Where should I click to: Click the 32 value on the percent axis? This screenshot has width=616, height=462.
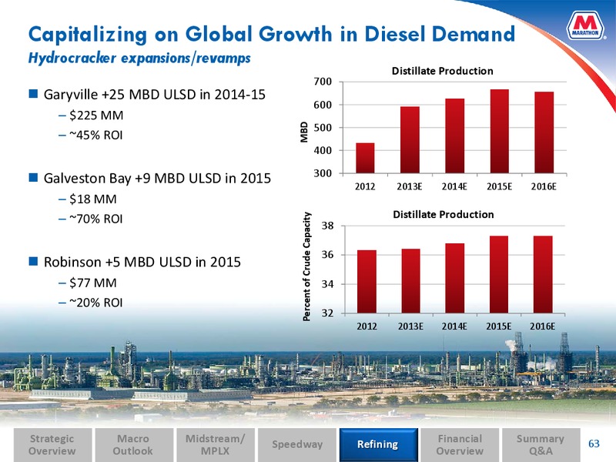tap(328, 313)
